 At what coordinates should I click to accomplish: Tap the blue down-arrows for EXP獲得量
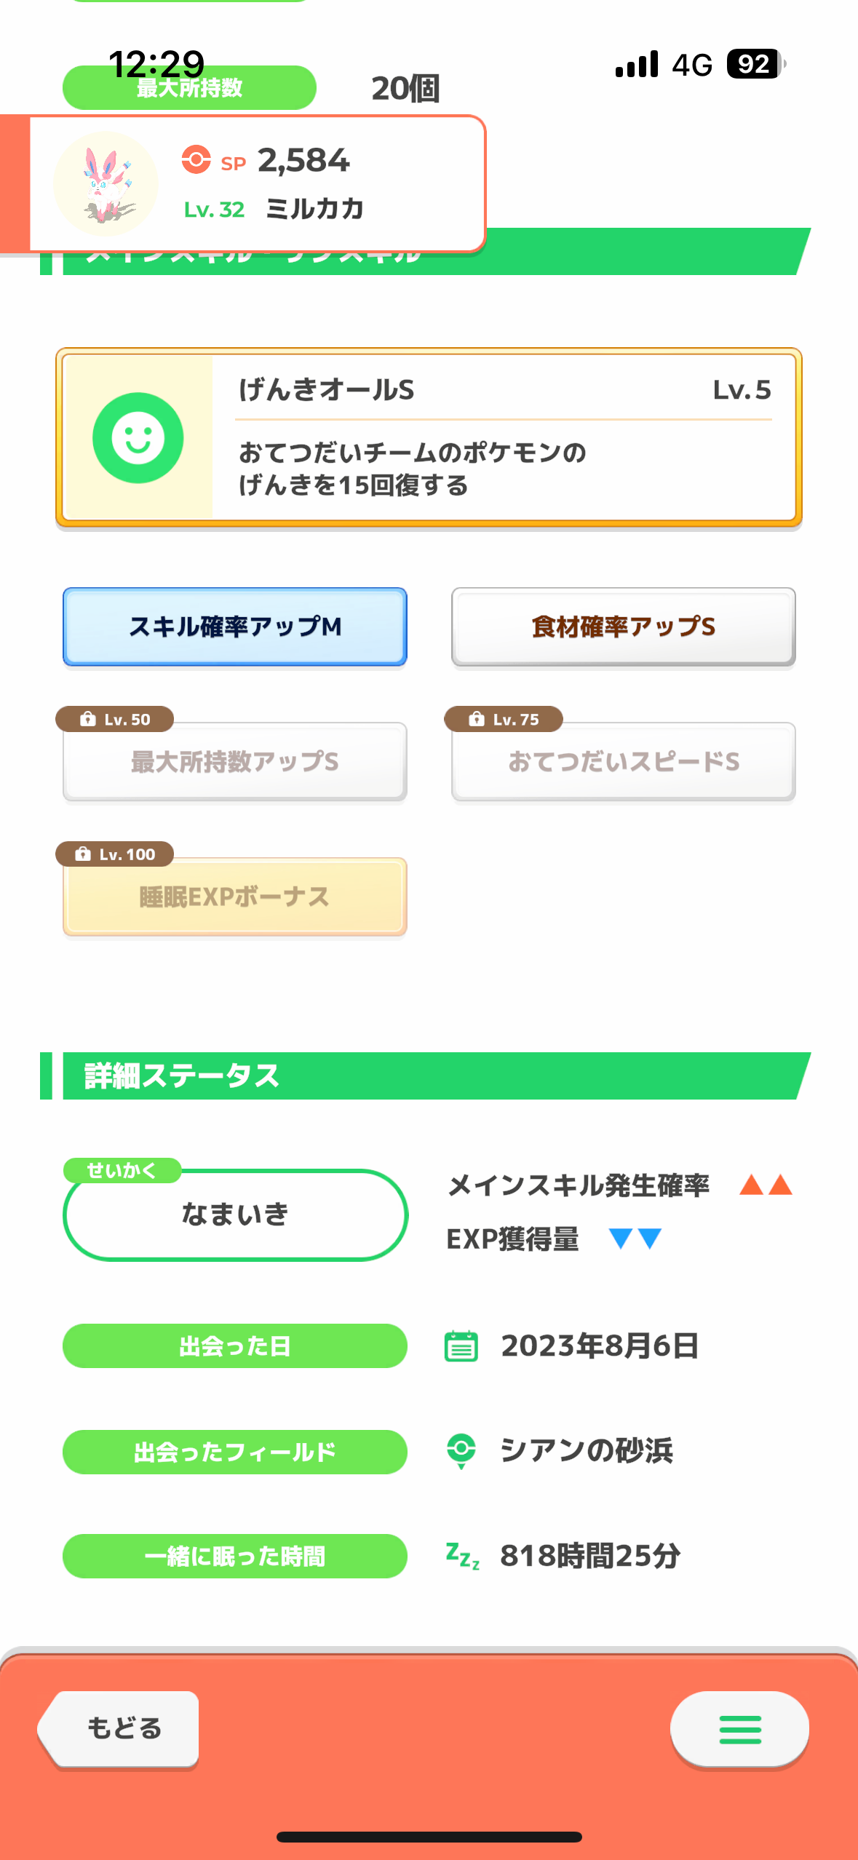click(635, 1238)
